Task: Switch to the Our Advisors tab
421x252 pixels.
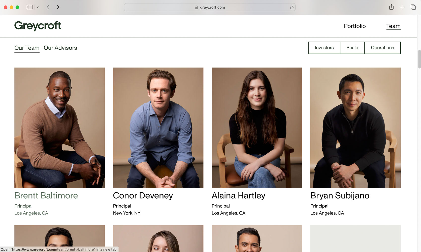Action: pos(60,48)
